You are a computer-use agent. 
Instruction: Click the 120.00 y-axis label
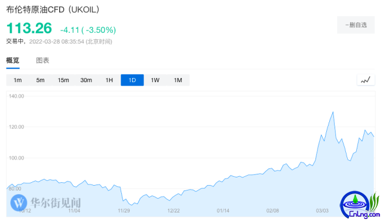point(16,127)
